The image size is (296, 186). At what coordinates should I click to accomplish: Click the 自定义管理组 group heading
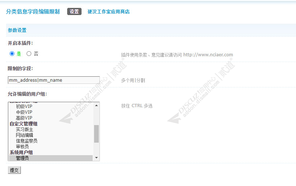pos(24,124)
